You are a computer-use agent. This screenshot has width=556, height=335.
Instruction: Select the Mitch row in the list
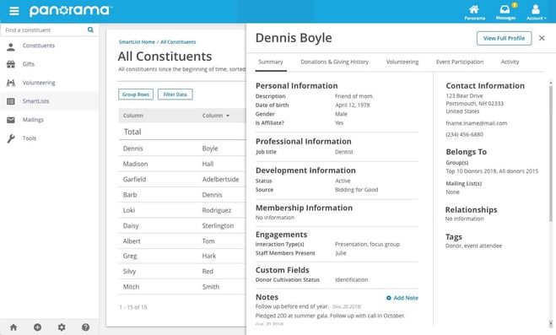[x=182, y=287]
